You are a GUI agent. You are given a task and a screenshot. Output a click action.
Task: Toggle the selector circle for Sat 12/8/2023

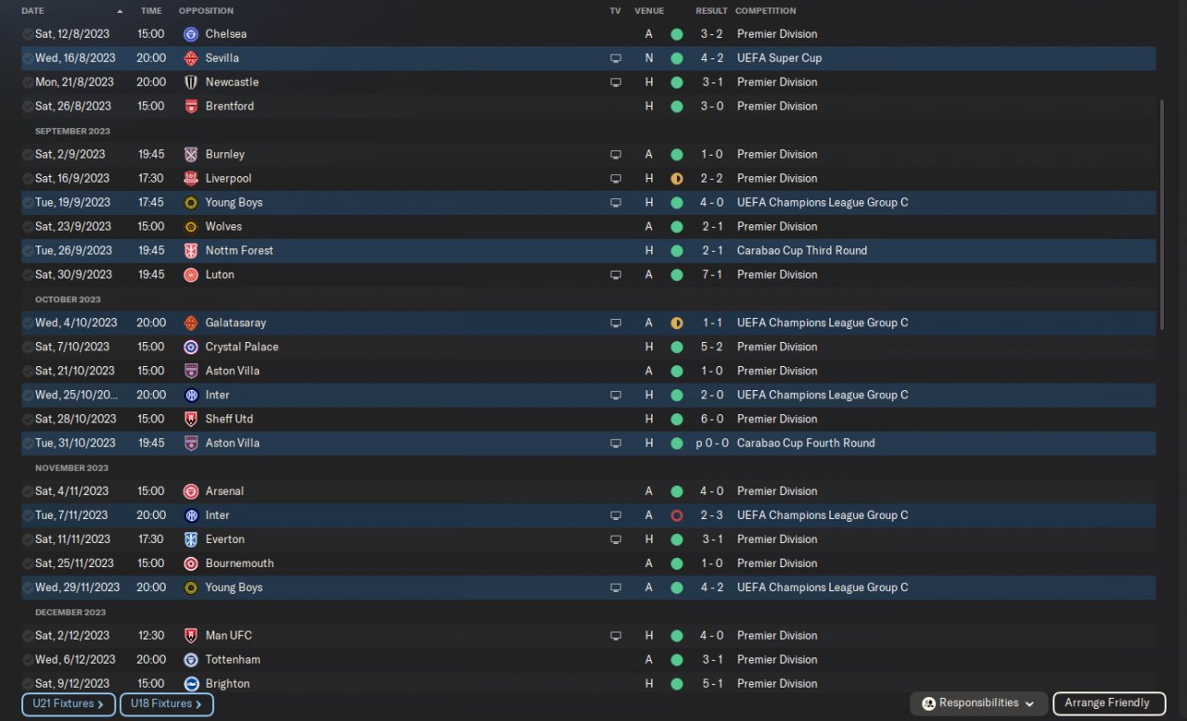click(28, 34)
